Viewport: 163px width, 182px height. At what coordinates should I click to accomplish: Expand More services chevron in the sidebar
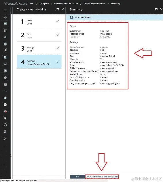point(5,139)
